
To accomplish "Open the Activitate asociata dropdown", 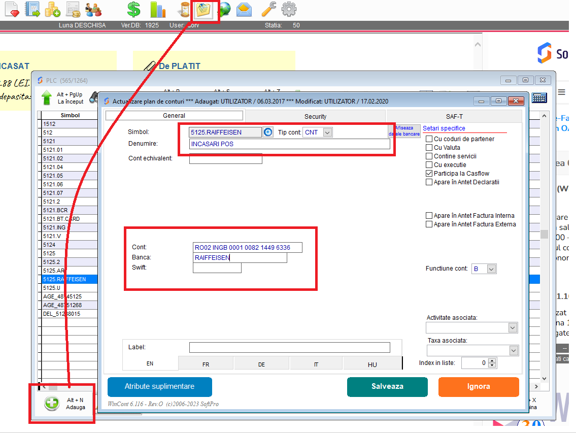I will (x=513, y=328).
